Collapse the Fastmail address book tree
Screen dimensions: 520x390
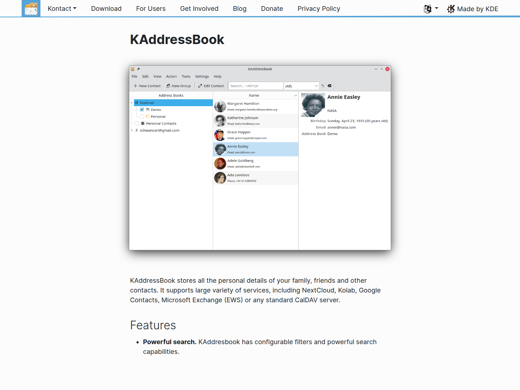click(132, 103)
